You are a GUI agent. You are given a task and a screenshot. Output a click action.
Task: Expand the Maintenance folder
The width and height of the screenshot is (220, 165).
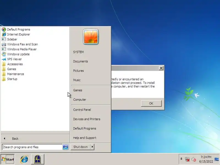pyautogui.click(x=16, y=74)
